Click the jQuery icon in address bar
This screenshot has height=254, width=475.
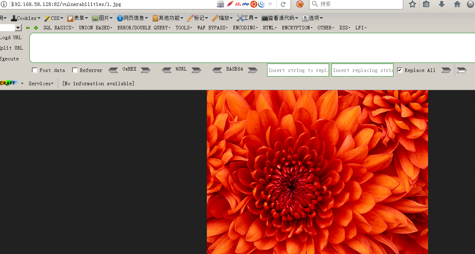(x=261, y=4)
